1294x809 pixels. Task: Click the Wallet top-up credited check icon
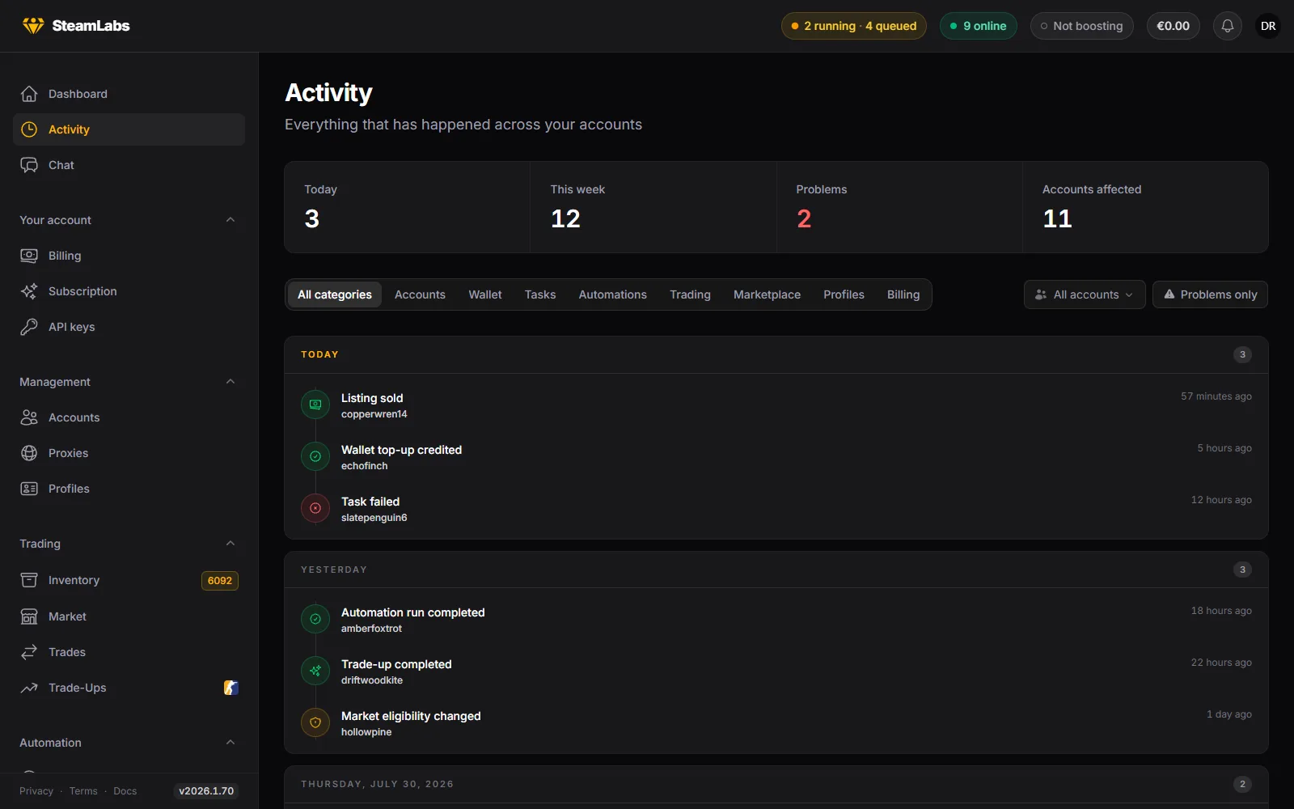coord(315,456)
